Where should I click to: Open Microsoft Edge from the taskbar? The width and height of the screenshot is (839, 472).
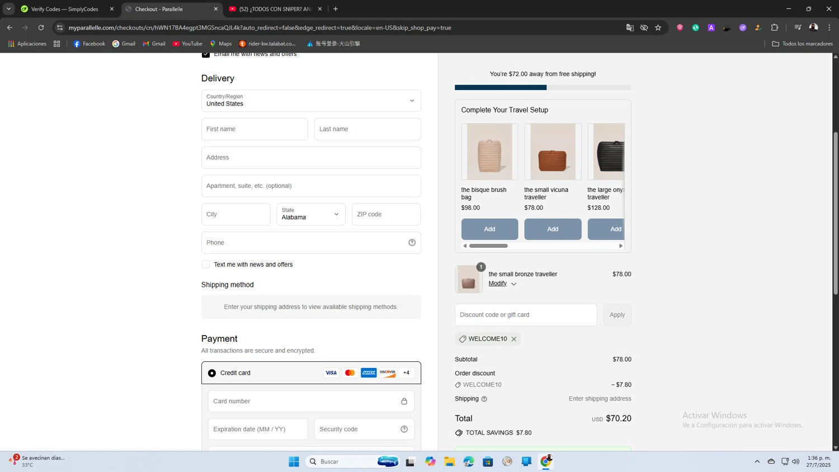tap(469, 461)
